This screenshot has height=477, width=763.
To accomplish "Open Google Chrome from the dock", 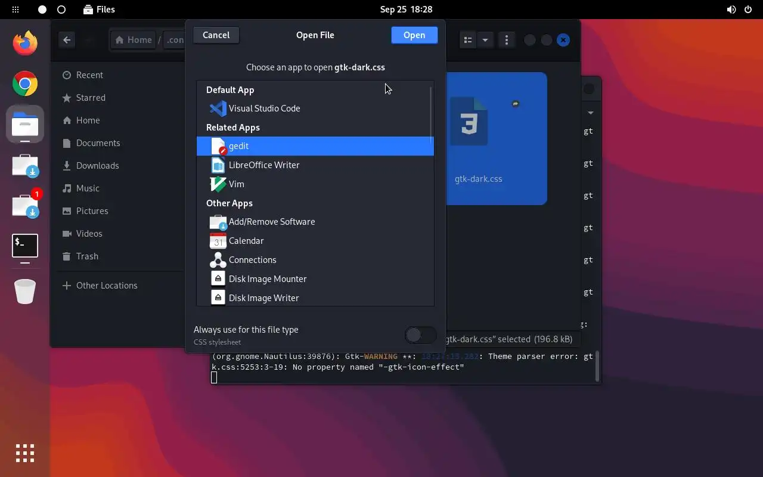I will point(25,83).
